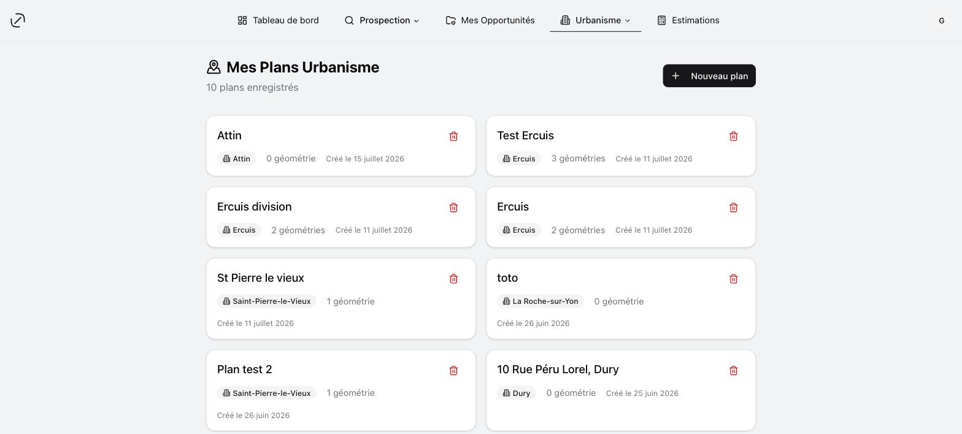Viewport: 962px width, 434px height.
Task: Open the toto plan
Action: (507, 278)
